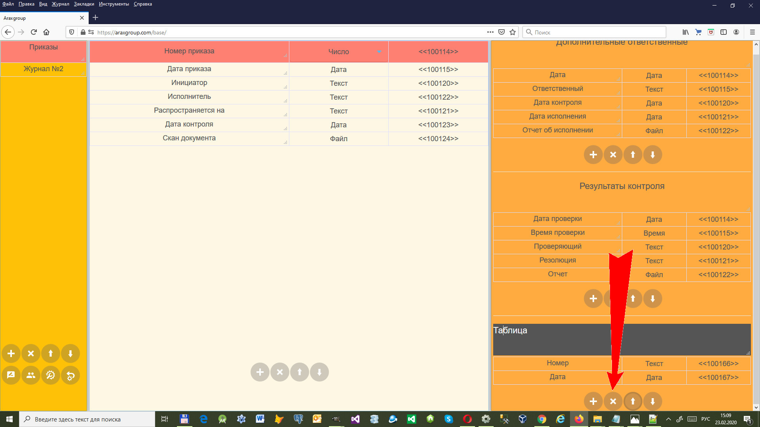Add a journal with the left sidebar plus button
The image size is (760, 427).
click(x=11, y=353)
